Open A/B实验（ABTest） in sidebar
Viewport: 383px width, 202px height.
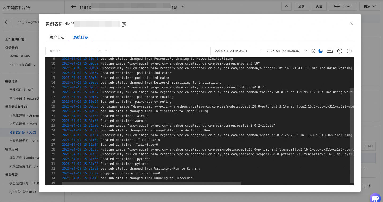click(x=23, y=192)
